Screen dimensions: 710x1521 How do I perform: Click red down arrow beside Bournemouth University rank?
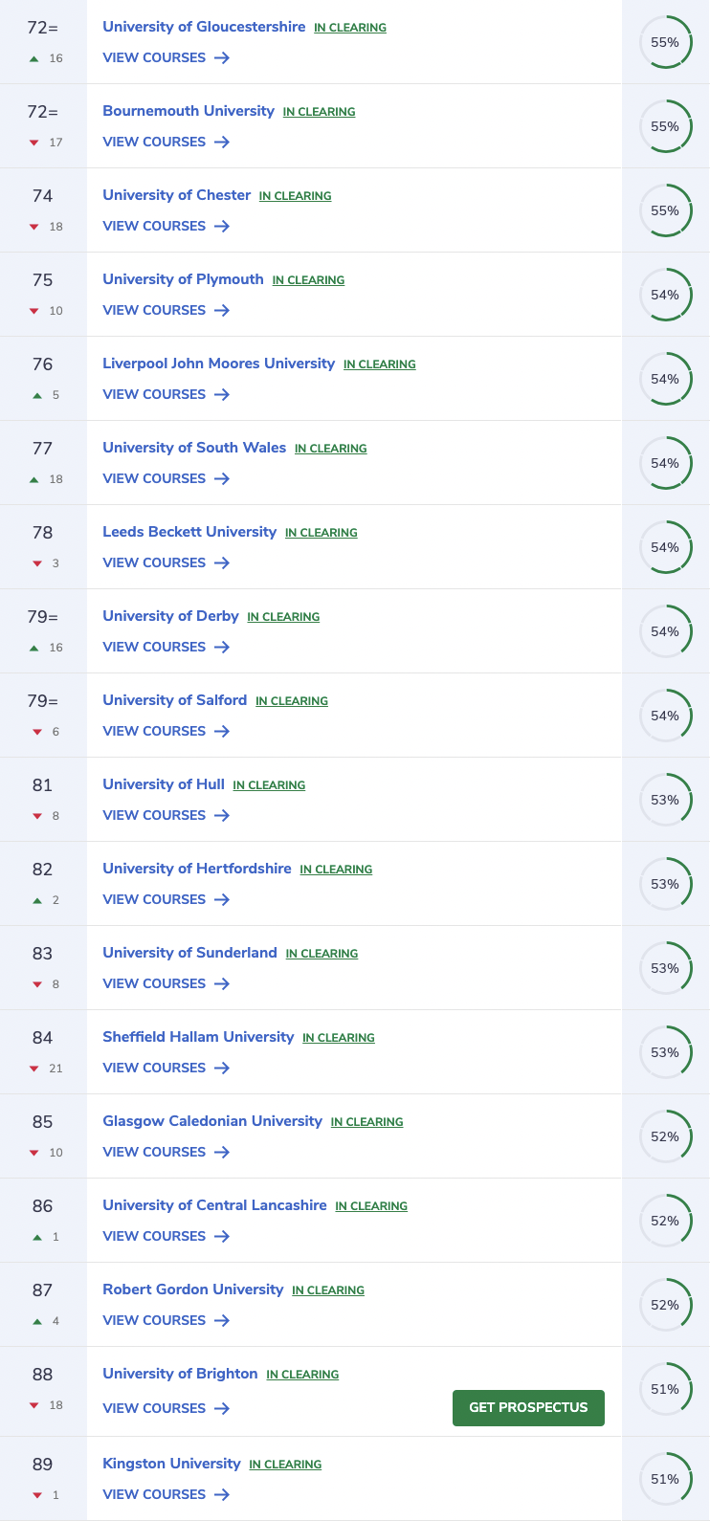(x=34, y=143)
